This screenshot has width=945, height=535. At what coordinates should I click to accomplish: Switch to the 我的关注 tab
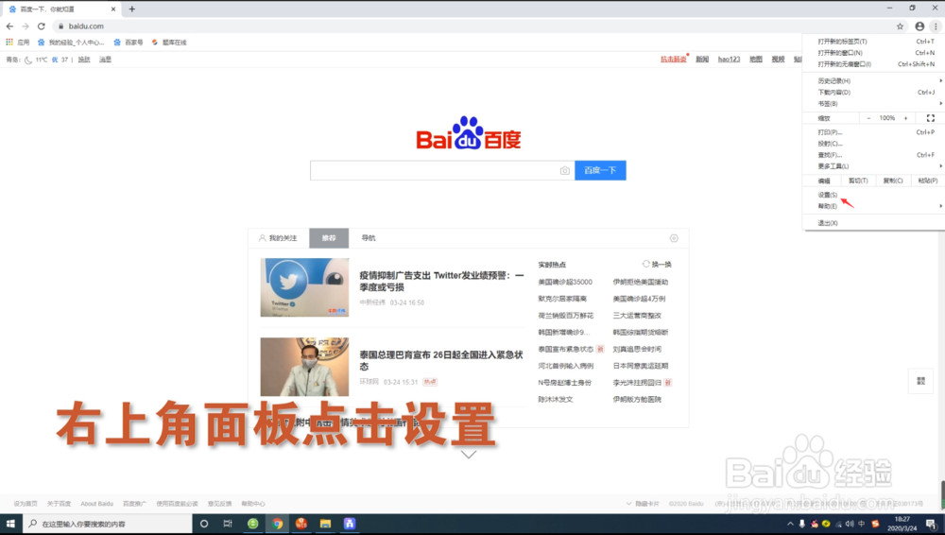click(279, 238)
